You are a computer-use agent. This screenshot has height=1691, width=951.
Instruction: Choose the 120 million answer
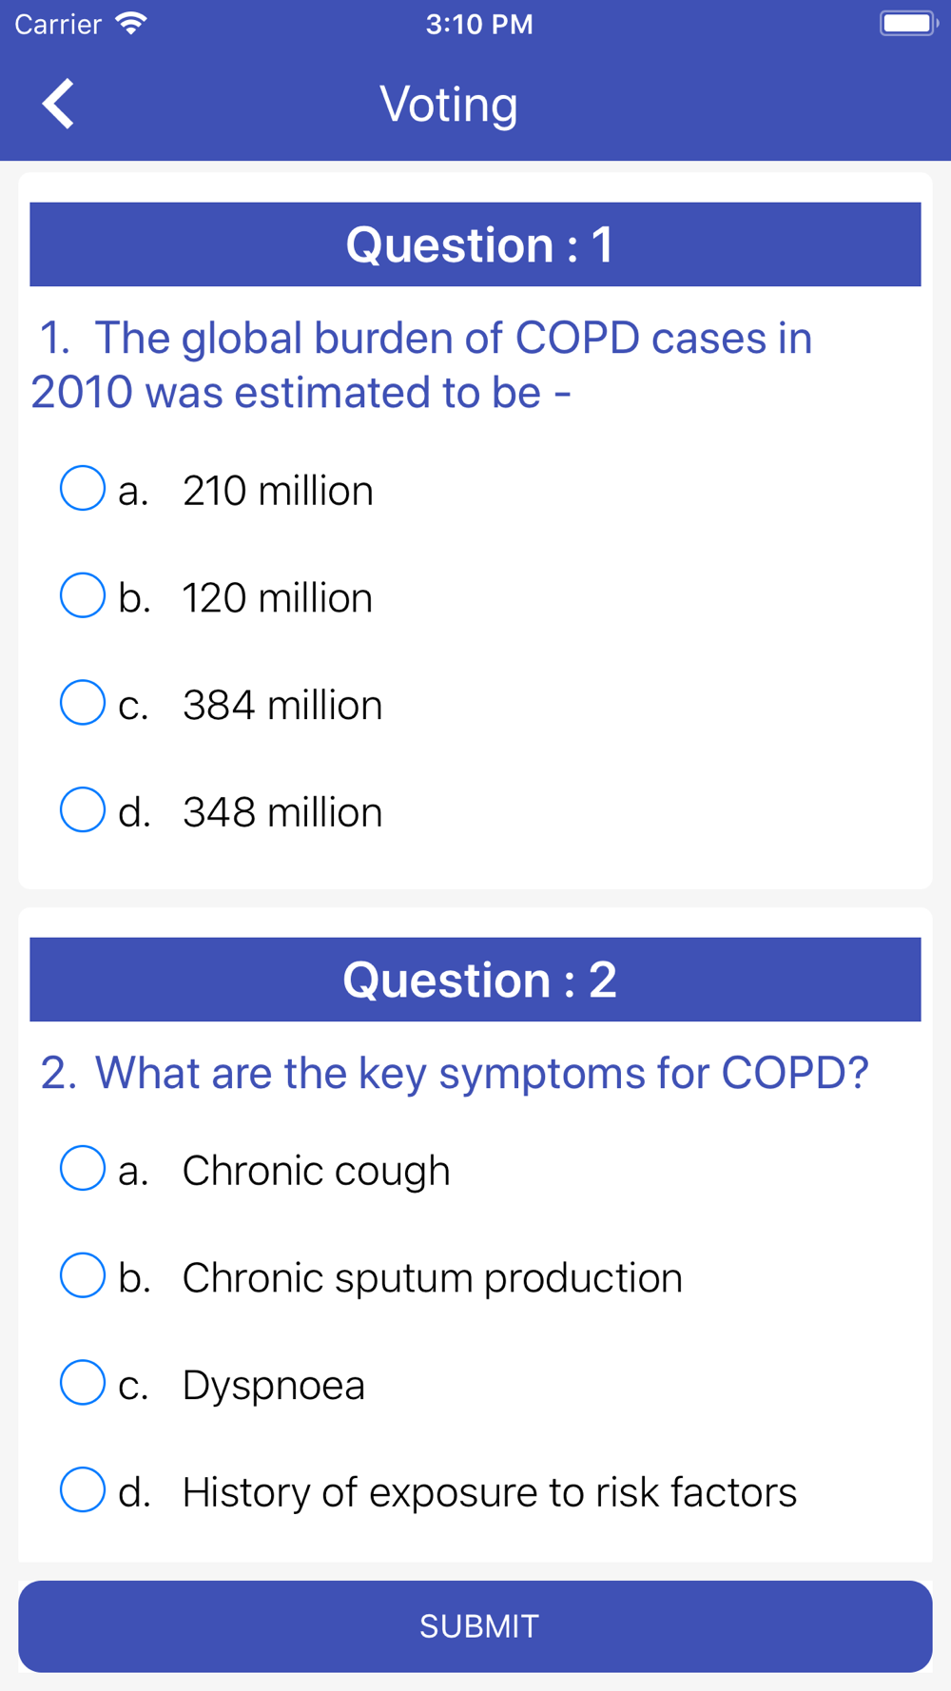[x=83, y=596]
